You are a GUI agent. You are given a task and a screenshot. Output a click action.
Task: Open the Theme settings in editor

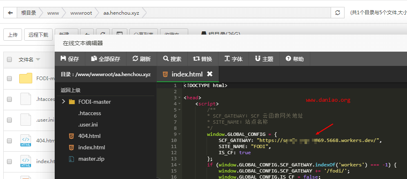(264, 59)
